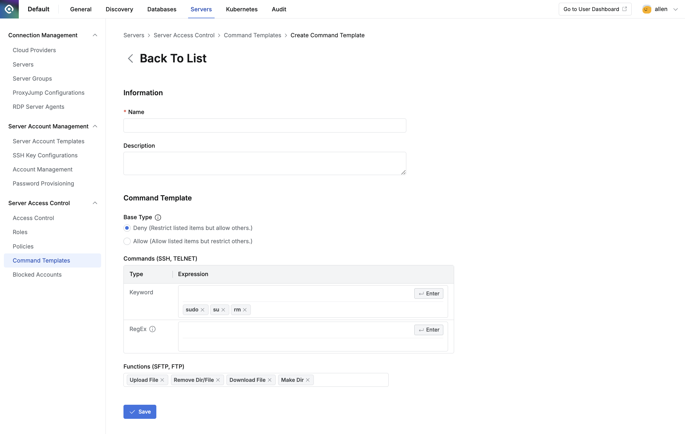Remove the sudo keyword tag
This screenshot has width=685, height=434.
click(202, 310)
